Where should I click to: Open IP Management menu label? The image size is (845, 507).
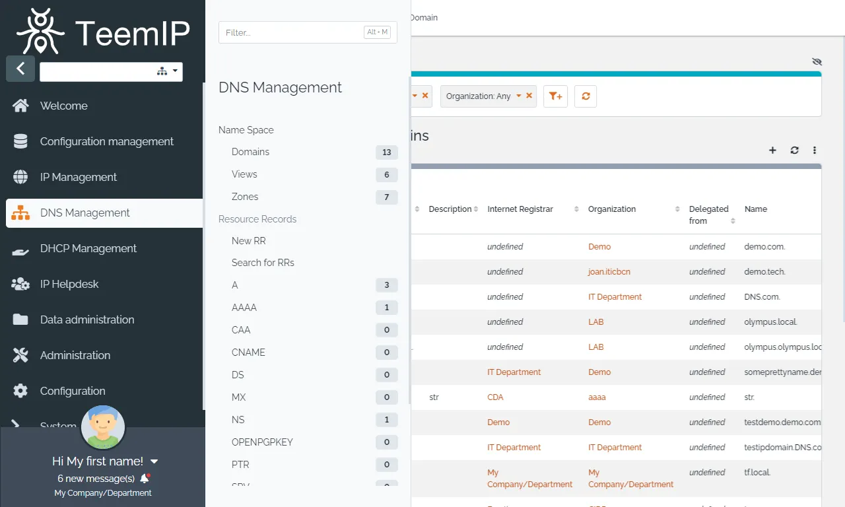coord(79,177)
